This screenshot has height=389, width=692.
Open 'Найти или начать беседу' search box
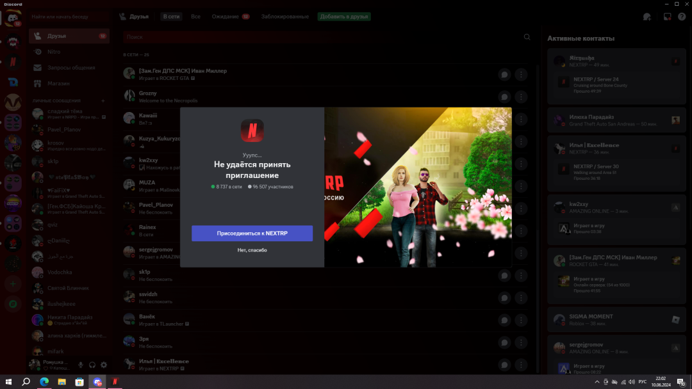[x=69, y=17]
